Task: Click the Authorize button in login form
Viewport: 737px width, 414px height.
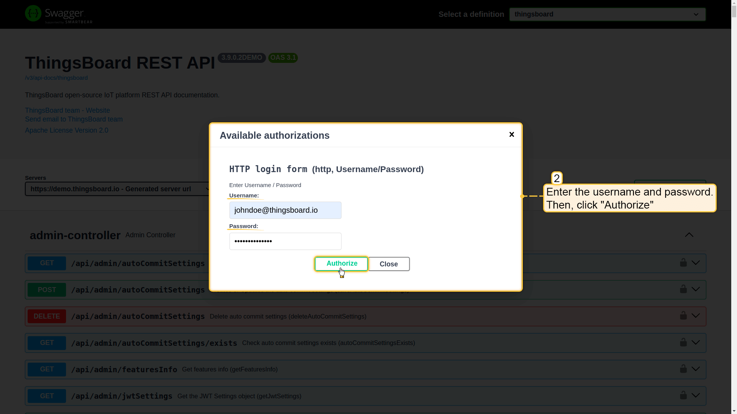Action: (x=341, y=264)
